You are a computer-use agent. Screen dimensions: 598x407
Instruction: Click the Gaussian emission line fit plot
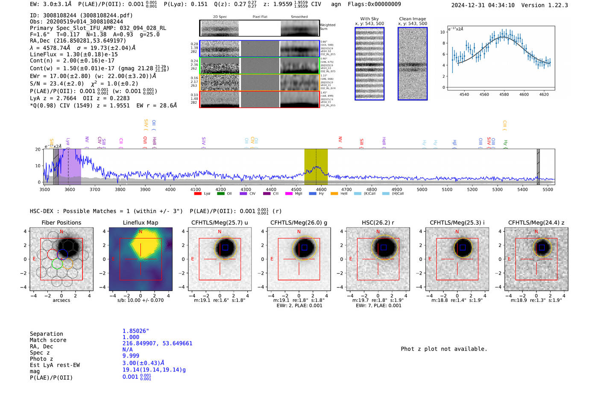pos(501,58)
